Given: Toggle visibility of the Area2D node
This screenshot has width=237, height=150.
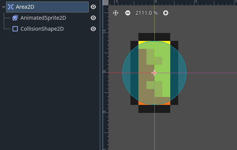Looking at the screenshot, I should [93, 7].
